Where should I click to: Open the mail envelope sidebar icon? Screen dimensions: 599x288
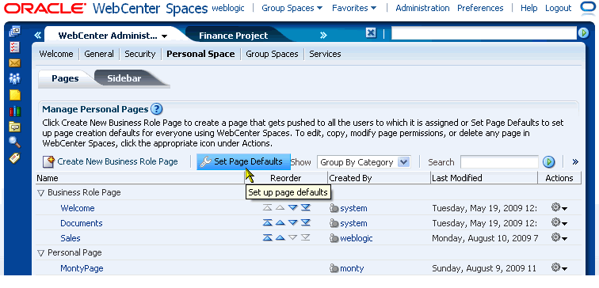pyautogui.click(x=14, y=63)
